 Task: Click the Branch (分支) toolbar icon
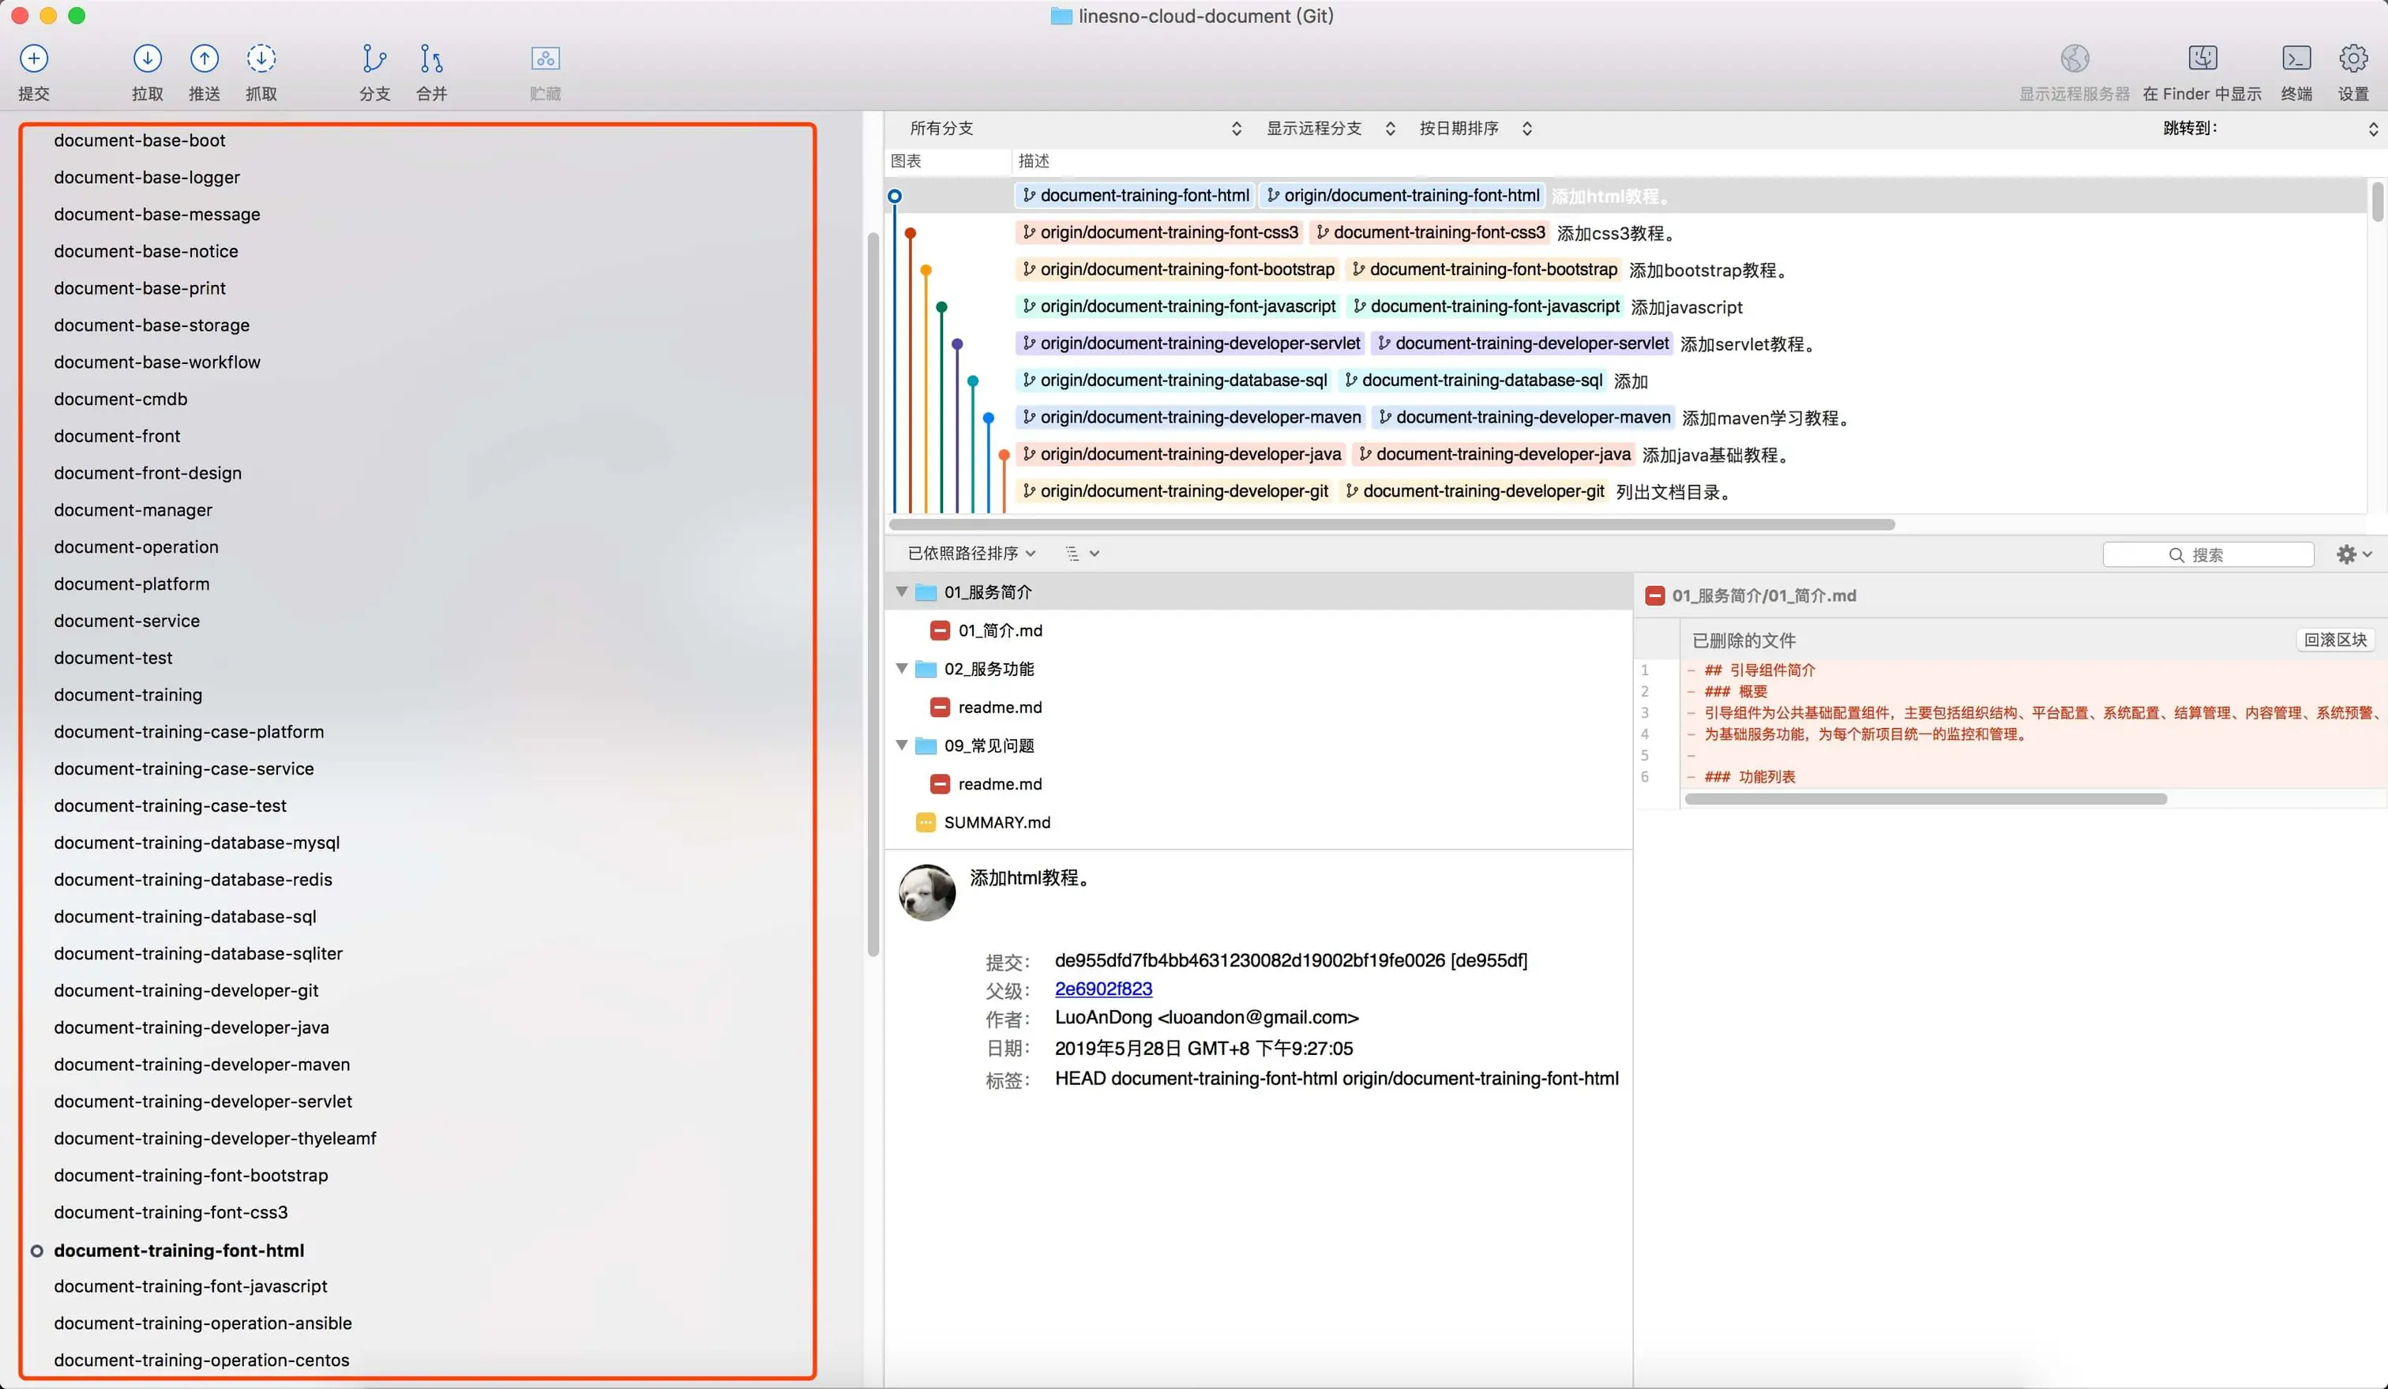coord(374,58)
